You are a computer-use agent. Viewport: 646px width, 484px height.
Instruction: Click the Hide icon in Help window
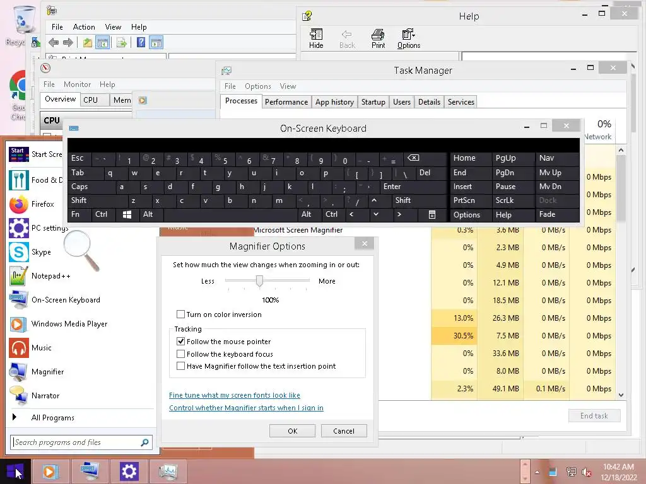316,38
